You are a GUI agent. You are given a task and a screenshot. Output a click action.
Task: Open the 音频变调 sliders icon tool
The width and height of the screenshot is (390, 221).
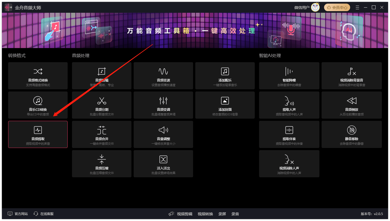(x=163, y=101)
